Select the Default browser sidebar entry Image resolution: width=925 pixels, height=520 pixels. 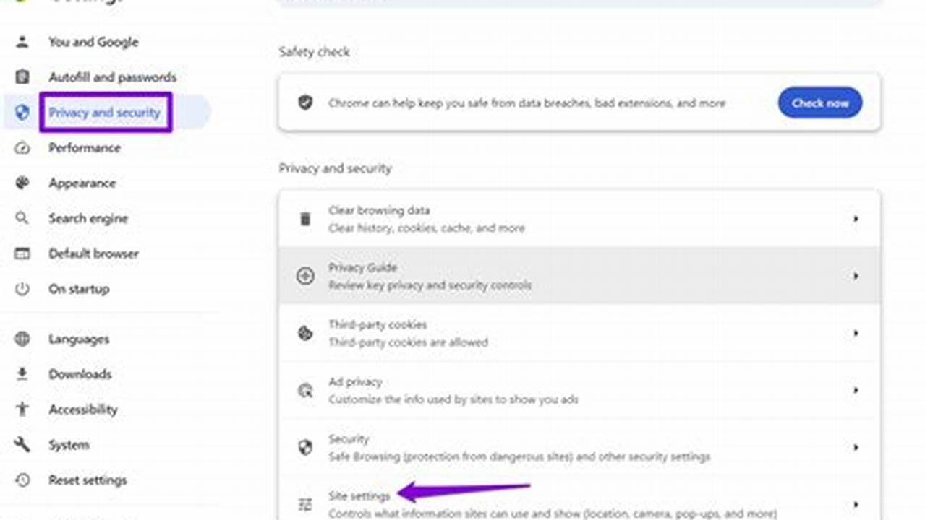(93, 253)
